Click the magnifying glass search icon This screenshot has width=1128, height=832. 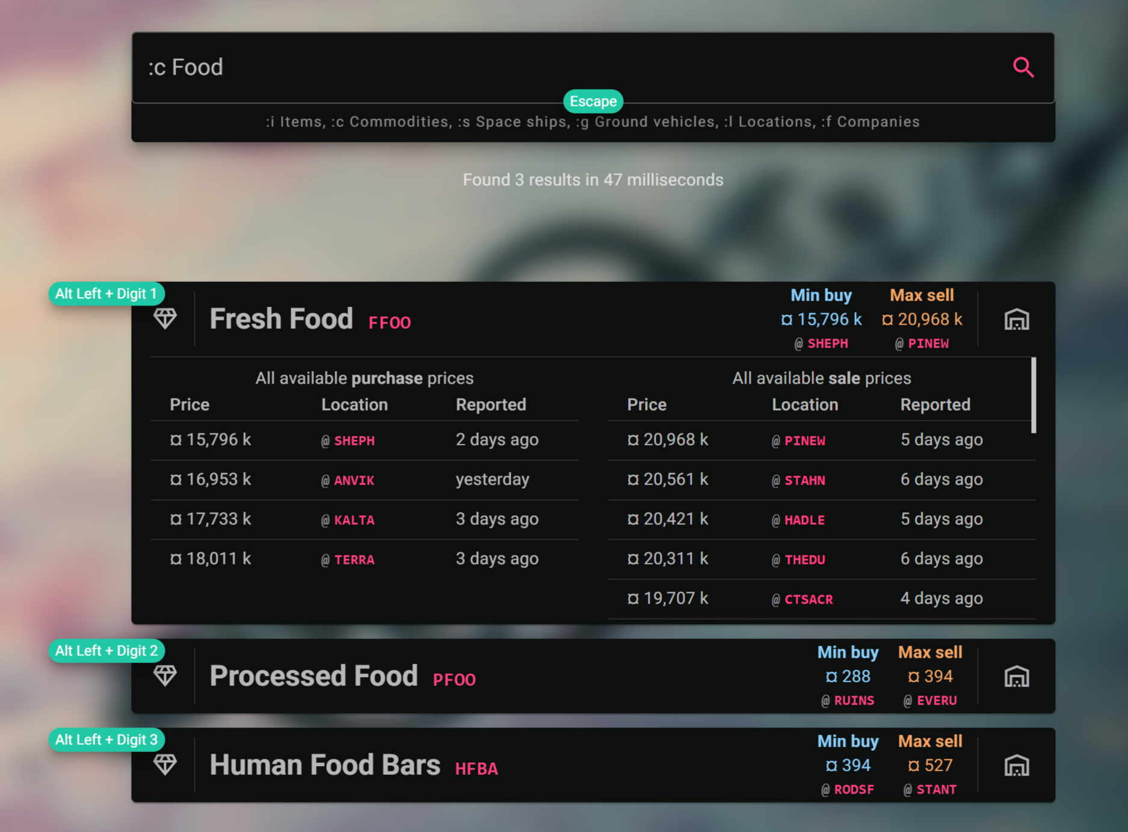pos(1023,67)
